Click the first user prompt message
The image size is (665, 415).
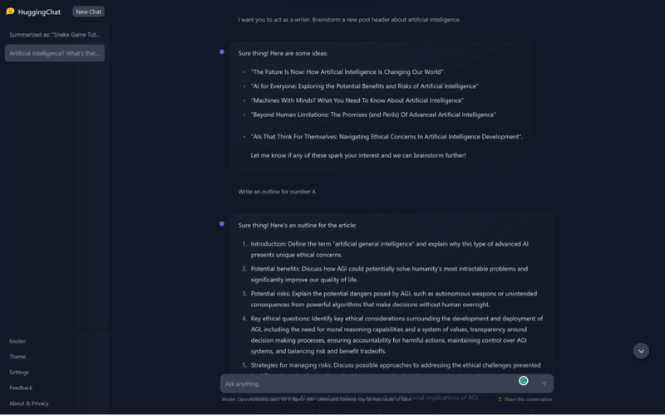[x=349, y=19]
